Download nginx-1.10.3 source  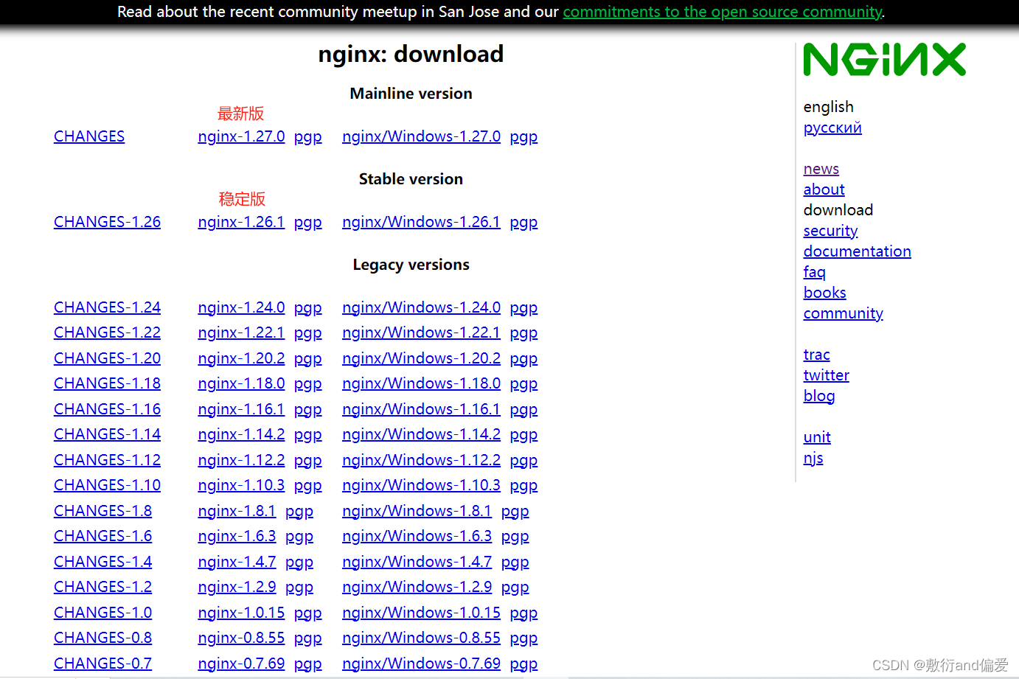pos(241,485)
